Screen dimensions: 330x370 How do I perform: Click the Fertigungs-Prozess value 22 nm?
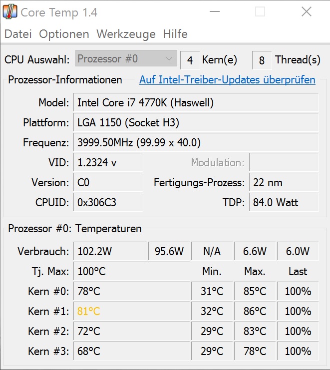(284, 182)
